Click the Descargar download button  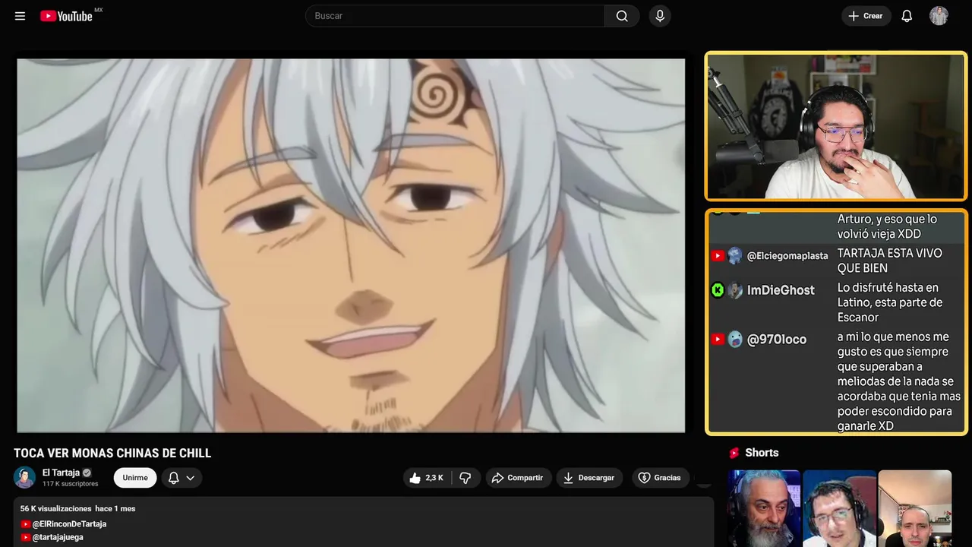[589, 478]
